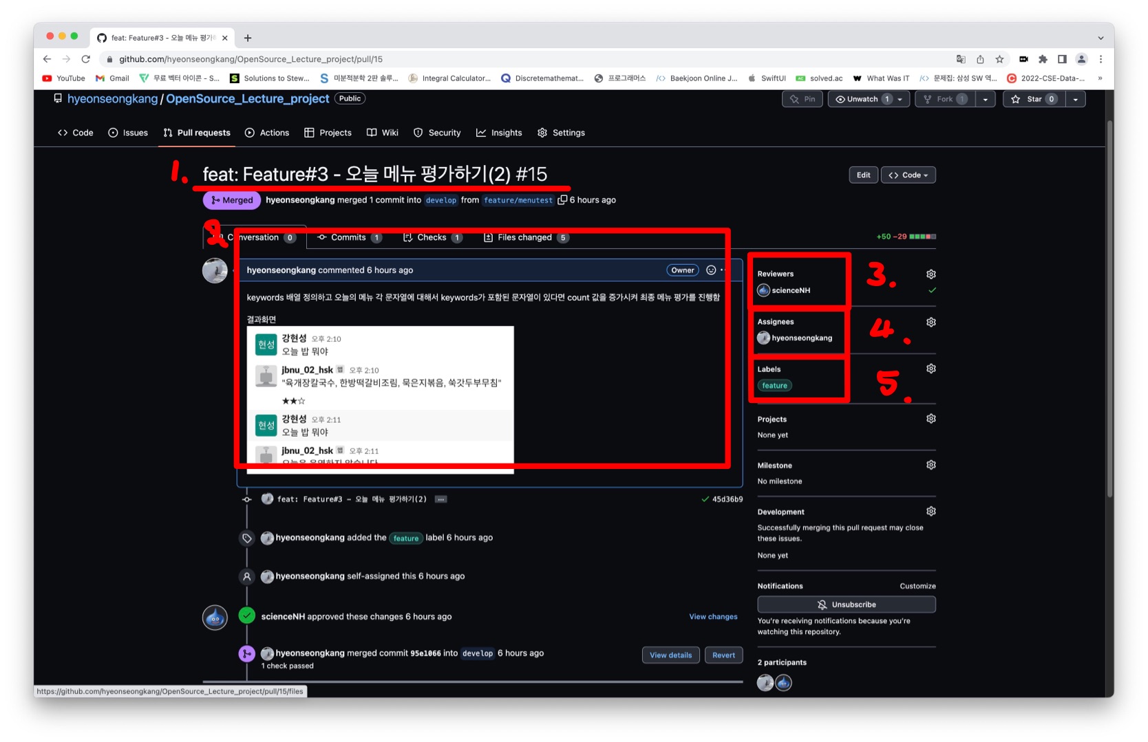Open the Code dropdown menu
Image resolution: width=1148 pixels, height=742 pixels.
tap(908, 175)
